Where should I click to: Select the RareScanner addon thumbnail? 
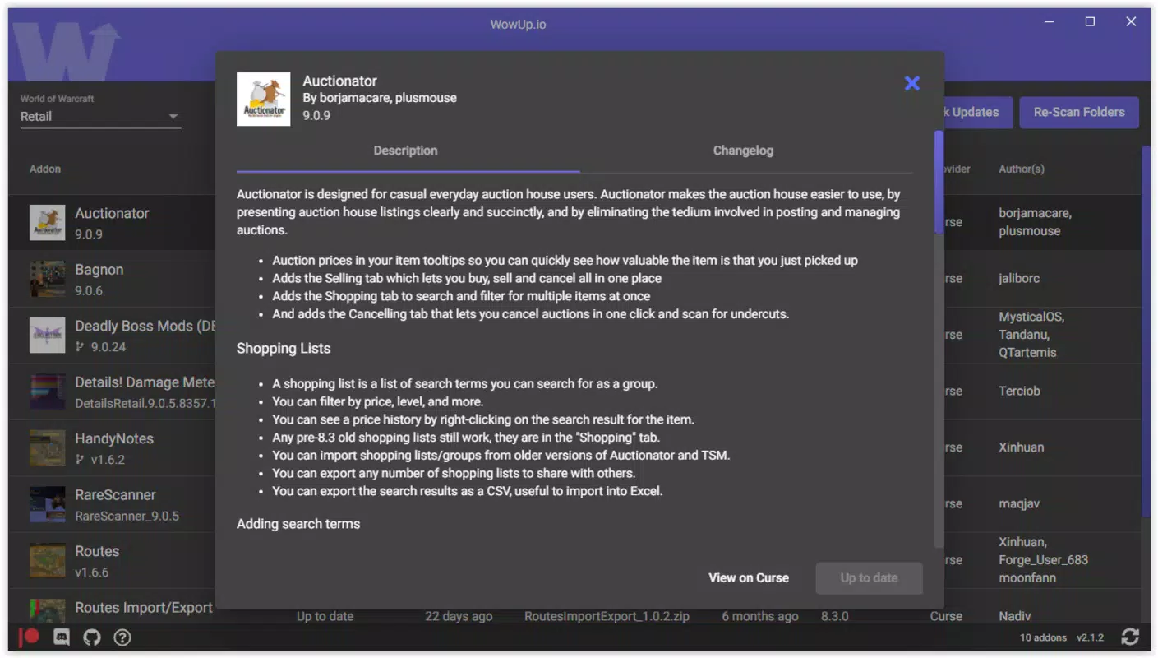pyautogui.click(x=47, y=504)
